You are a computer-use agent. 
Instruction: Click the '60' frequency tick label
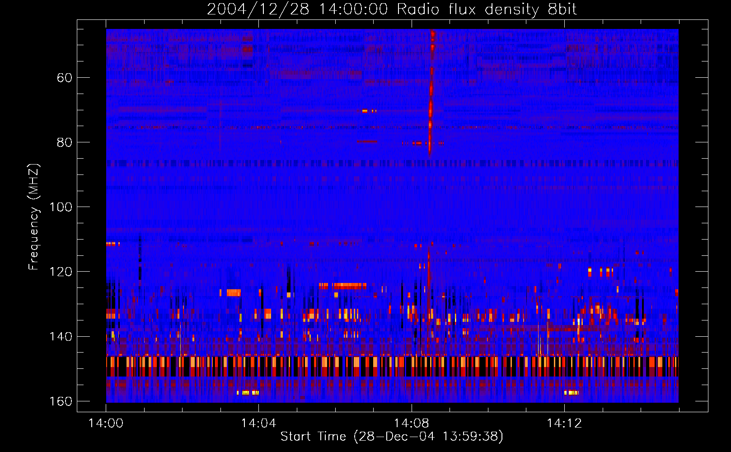click(x=64, y=78)
